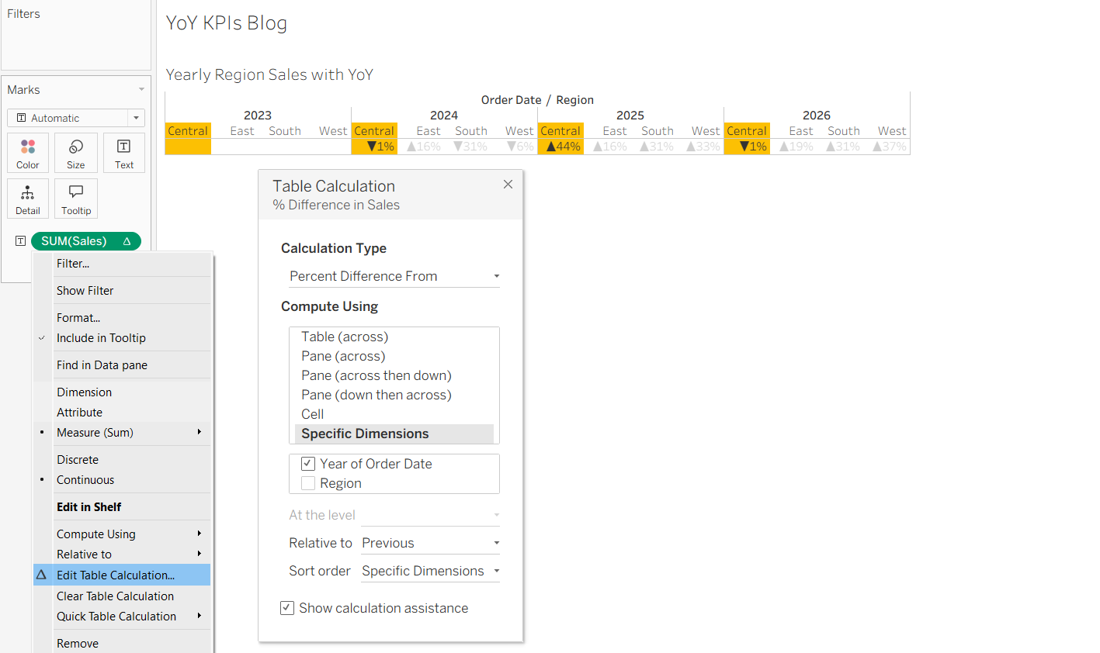
Task: Check the Region dimension box
Action: (308, 483)
